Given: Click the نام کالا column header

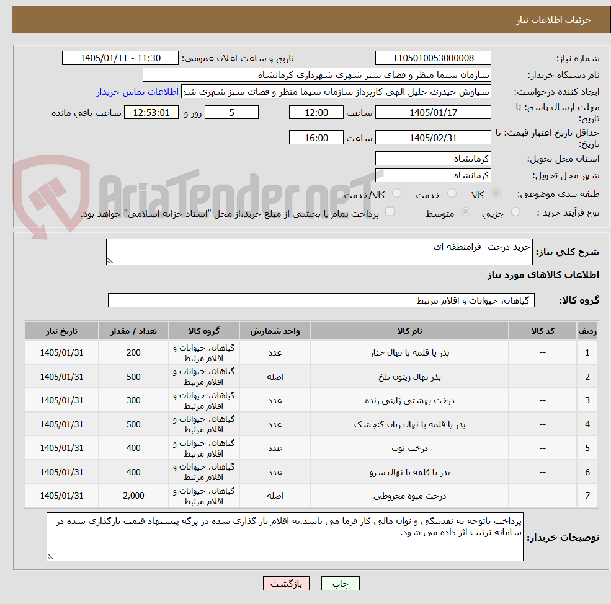Looking at the screenshot, I should coord(409,331).
